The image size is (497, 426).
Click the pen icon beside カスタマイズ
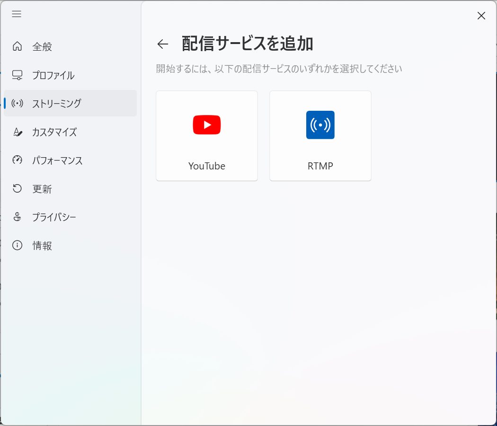pyautogui.click(x=18, y=132)
